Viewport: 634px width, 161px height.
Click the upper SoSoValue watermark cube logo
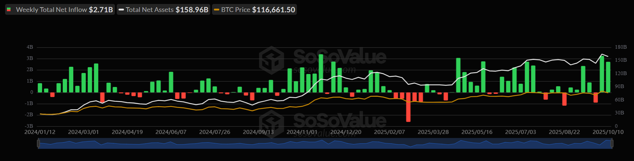tap(272, 60)
